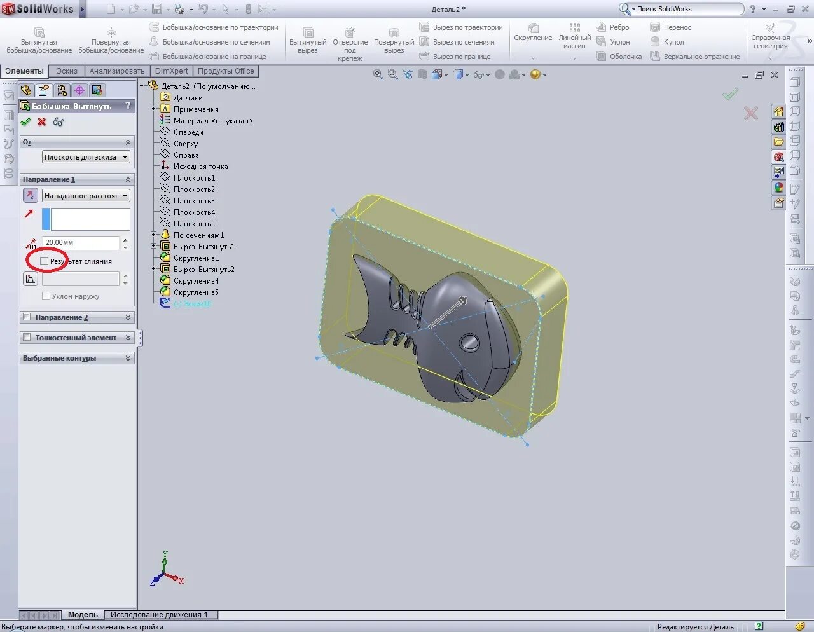Select Скругление4 in feature tree
The width and height of the screenshot is (814, 632).
coord(196,281)
